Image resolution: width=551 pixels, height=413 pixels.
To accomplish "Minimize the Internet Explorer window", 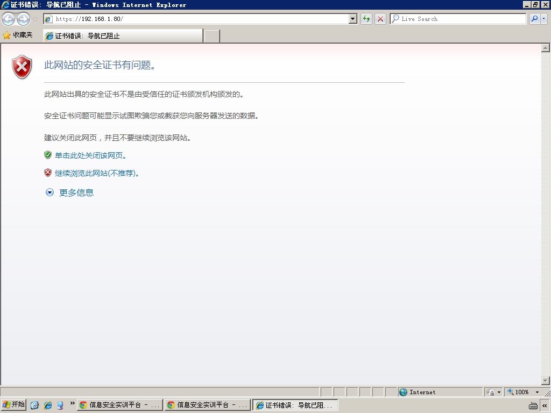I will 526,4.
